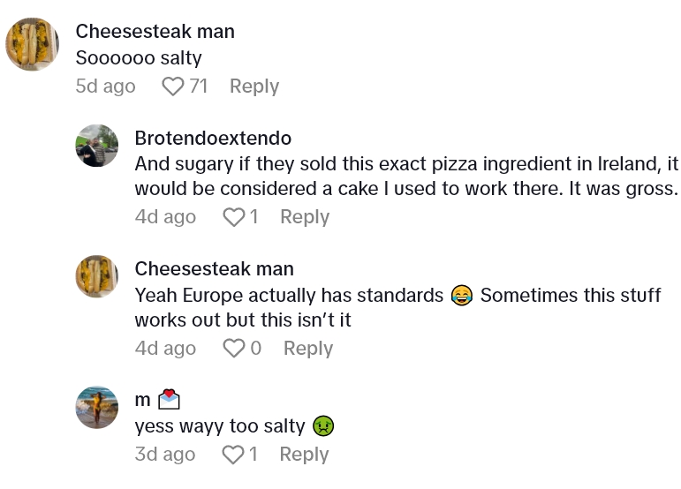Like Cheesesteak man's "Soooooo salty" comment

coord(173,87)
